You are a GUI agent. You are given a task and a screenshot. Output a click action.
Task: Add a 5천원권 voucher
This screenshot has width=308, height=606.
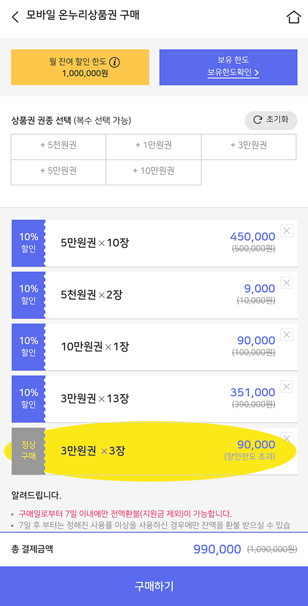(58, 147)
